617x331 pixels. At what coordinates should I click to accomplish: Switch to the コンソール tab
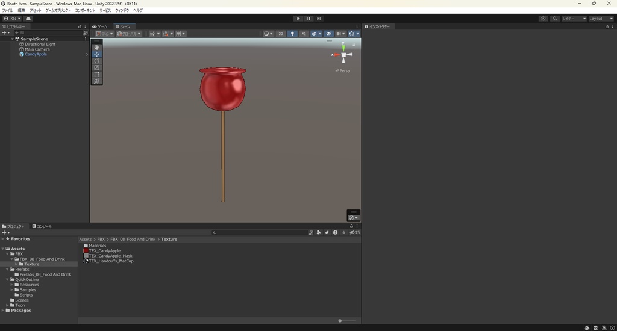42,226
